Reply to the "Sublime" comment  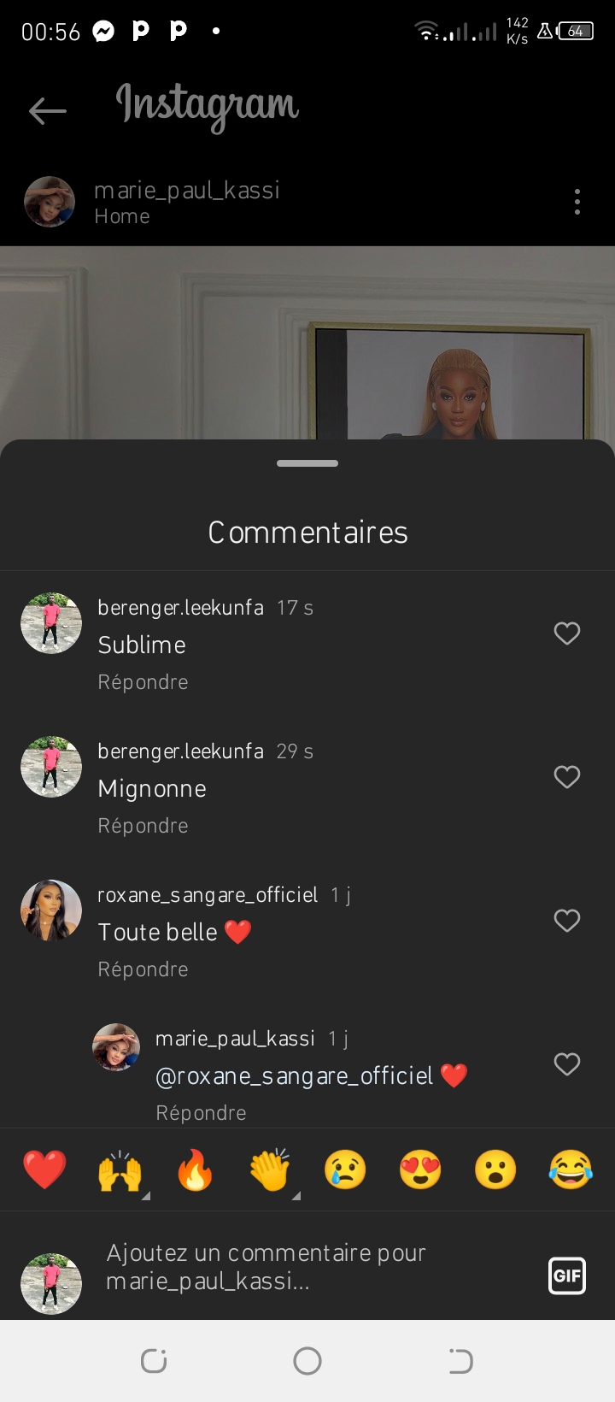(x=143, y=682)
